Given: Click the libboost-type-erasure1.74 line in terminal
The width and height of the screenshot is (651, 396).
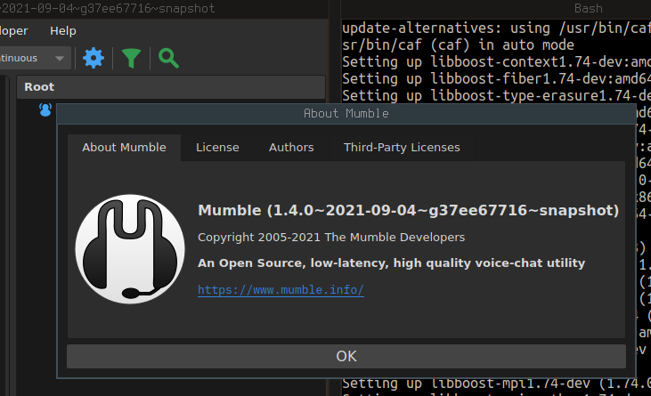Looking at the screenshot, I should (496, 96).
